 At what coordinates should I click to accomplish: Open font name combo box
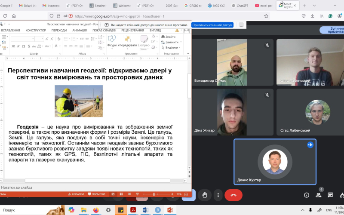23,39
